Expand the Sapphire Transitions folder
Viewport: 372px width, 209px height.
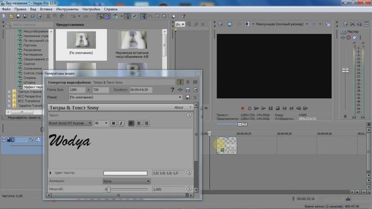(9, 106)
